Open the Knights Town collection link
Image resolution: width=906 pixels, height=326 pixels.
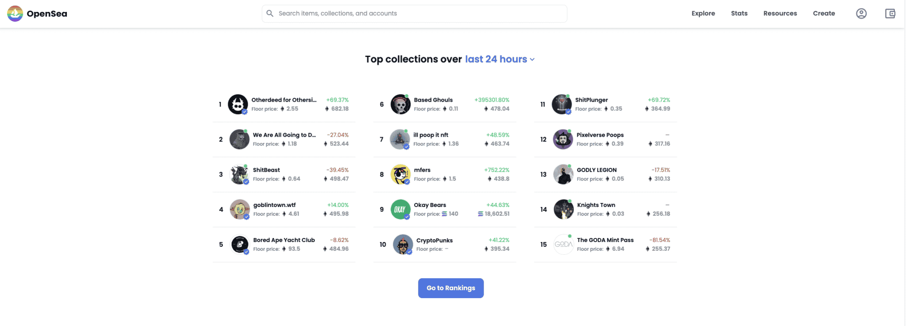tap(596, 205)
